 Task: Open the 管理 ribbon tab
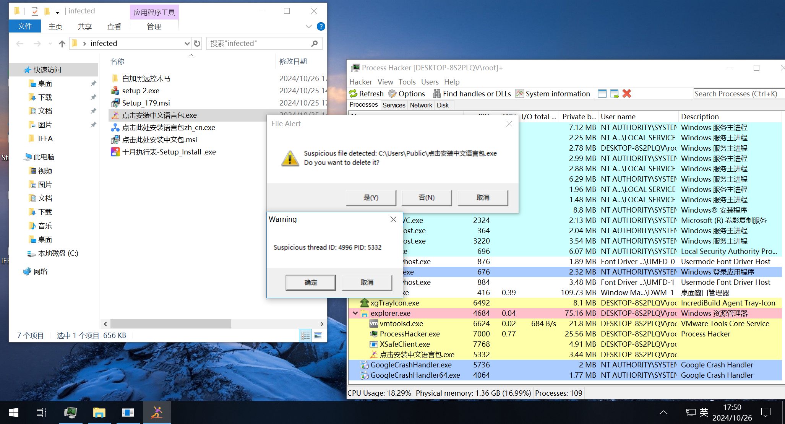pyautogui.click(x=154, y=26)
